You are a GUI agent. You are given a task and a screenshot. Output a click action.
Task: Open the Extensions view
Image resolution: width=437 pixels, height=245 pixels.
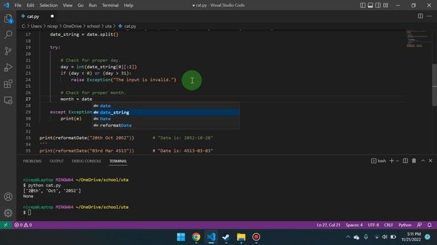(8, 84)
